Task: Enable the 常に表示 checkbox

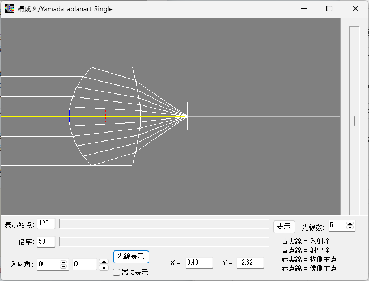Action: coord(117,273)
